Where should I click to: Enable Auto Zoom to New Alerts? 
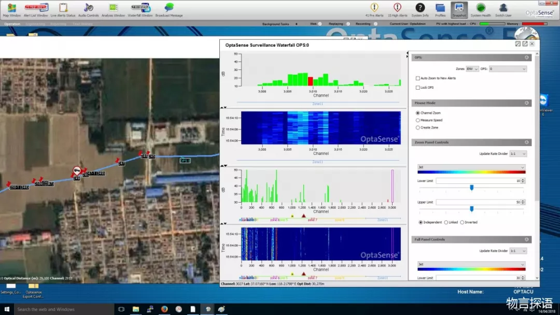(417, 78)
